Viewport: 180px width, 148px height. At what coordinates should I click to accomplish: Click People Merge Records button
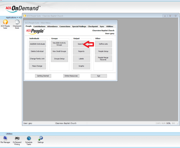coord(104,59)
